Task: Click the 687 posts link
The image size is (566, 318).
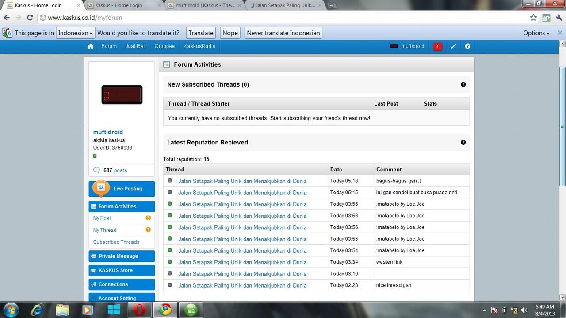Action: click(x=115, y=170)
